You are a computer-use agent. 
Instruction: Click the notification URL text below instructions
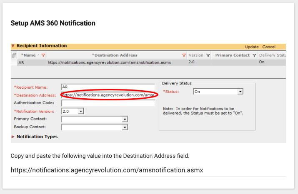point(107,170)
